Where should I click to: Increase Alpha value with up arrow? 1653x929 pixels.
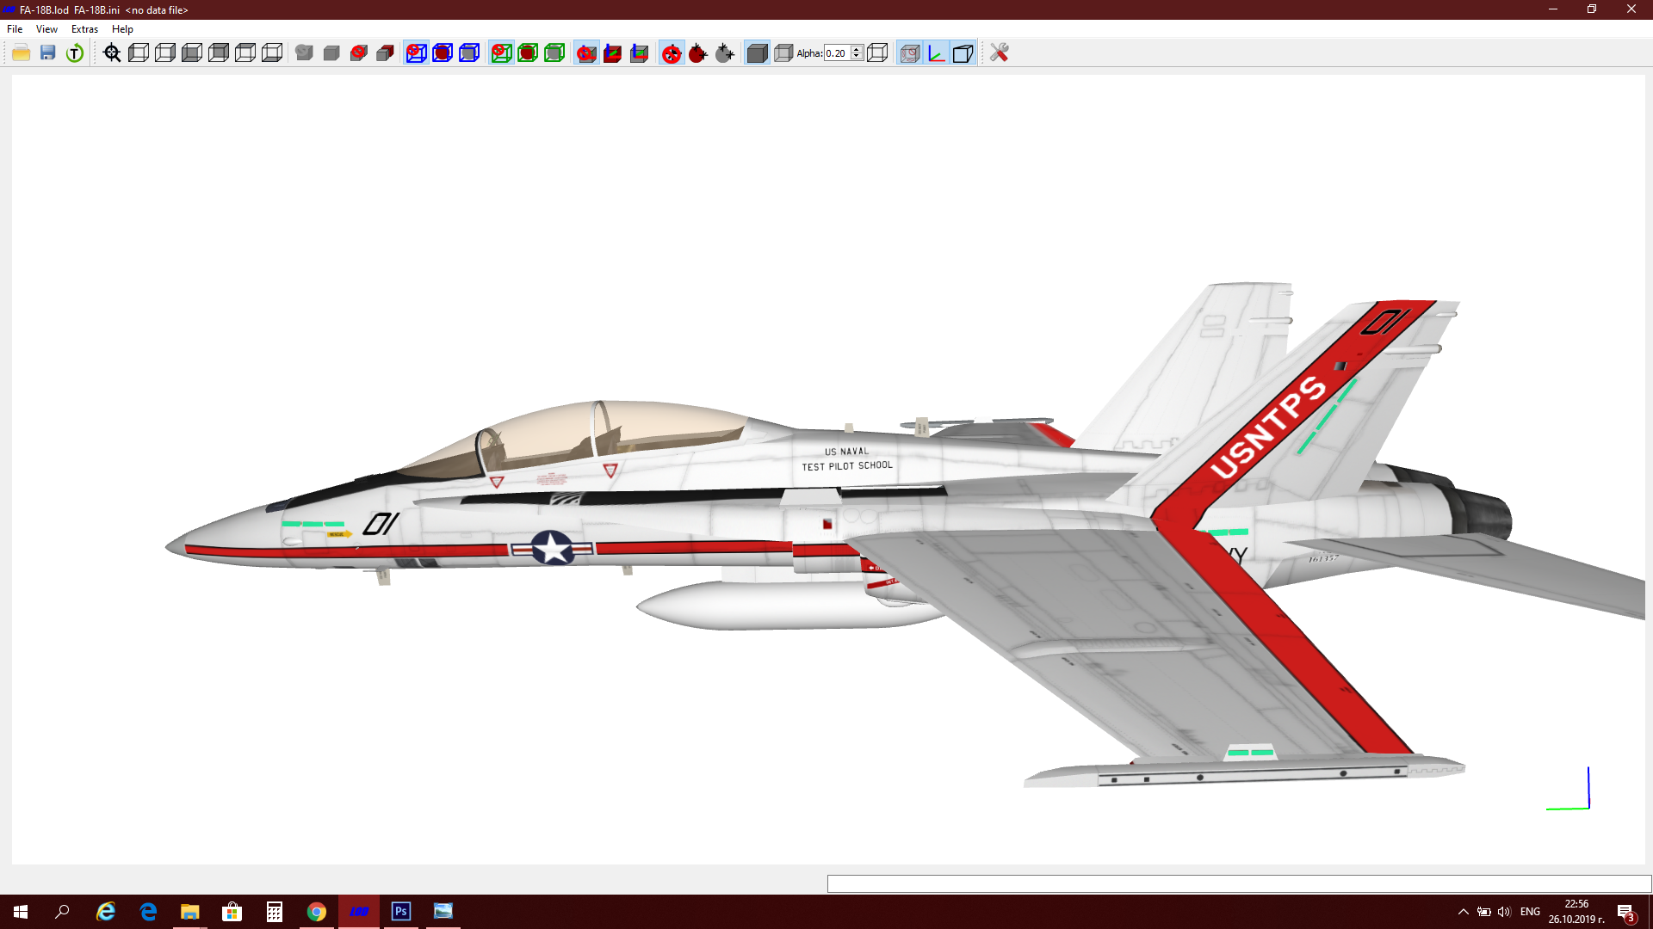[857, 49]
